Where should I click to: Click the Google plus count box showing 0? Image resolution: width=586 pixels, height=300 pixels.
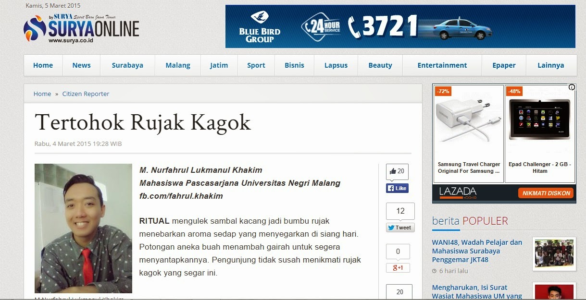pos(398,252)
